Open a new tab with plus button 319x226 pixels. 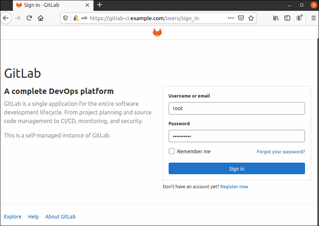pos(100,5)
